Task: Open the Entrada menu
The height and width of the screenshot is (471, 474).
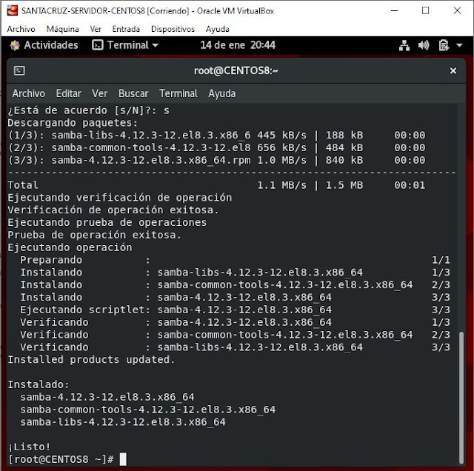Action: click(126, 29)
